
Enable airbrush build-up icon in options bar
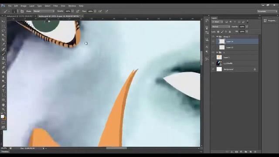(x=100, y=11)
